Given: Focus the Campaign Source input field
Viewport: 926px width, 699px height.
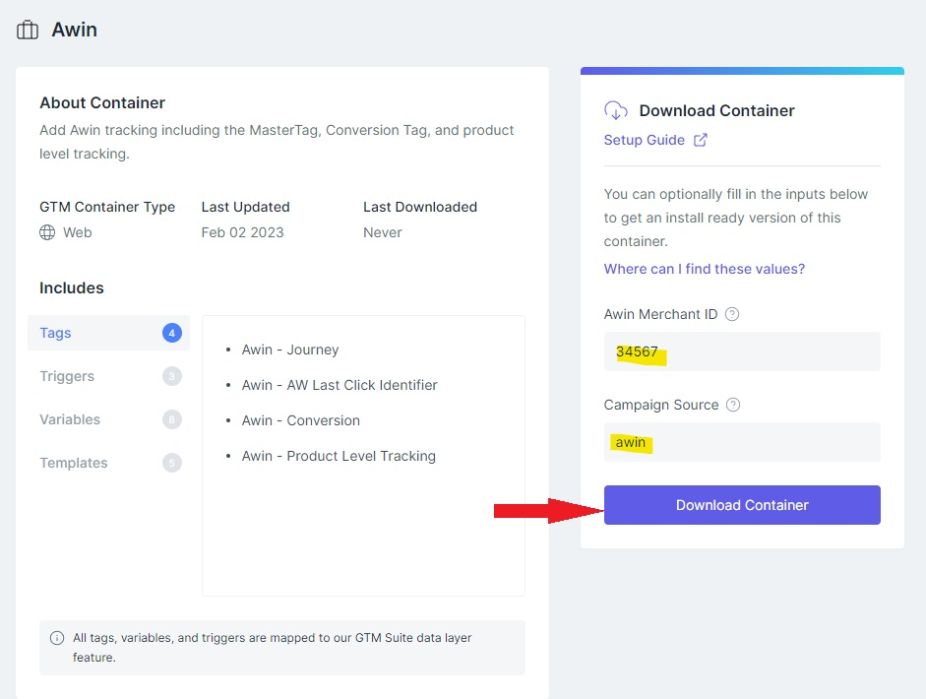Looking at the screenshot, I should [x=742, y=442].
